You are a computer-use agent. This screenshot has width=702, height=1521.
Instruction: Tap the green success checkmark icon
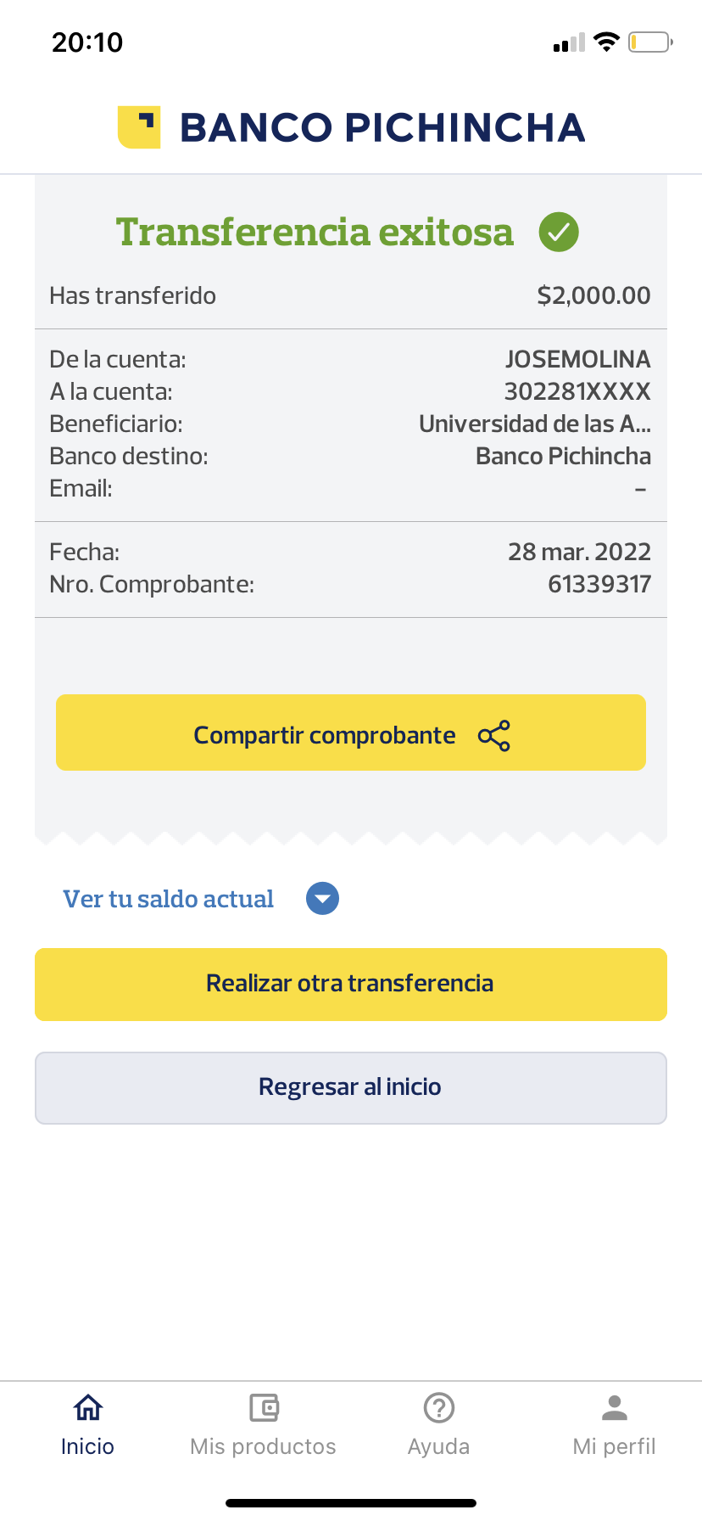[x=559, y=232]
